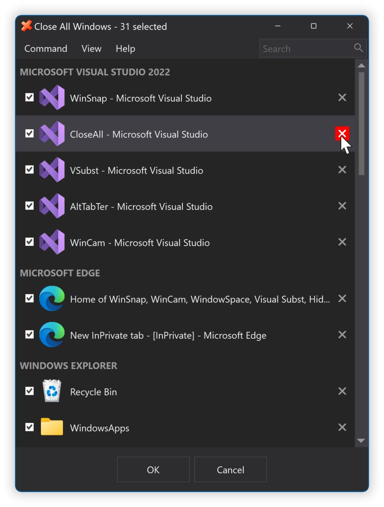Open the View menu
This screenshot has width=384, height=507.
click(x=91, y=48)
